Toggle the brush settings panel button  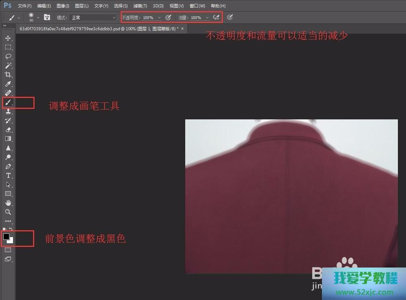click(47, 17)
